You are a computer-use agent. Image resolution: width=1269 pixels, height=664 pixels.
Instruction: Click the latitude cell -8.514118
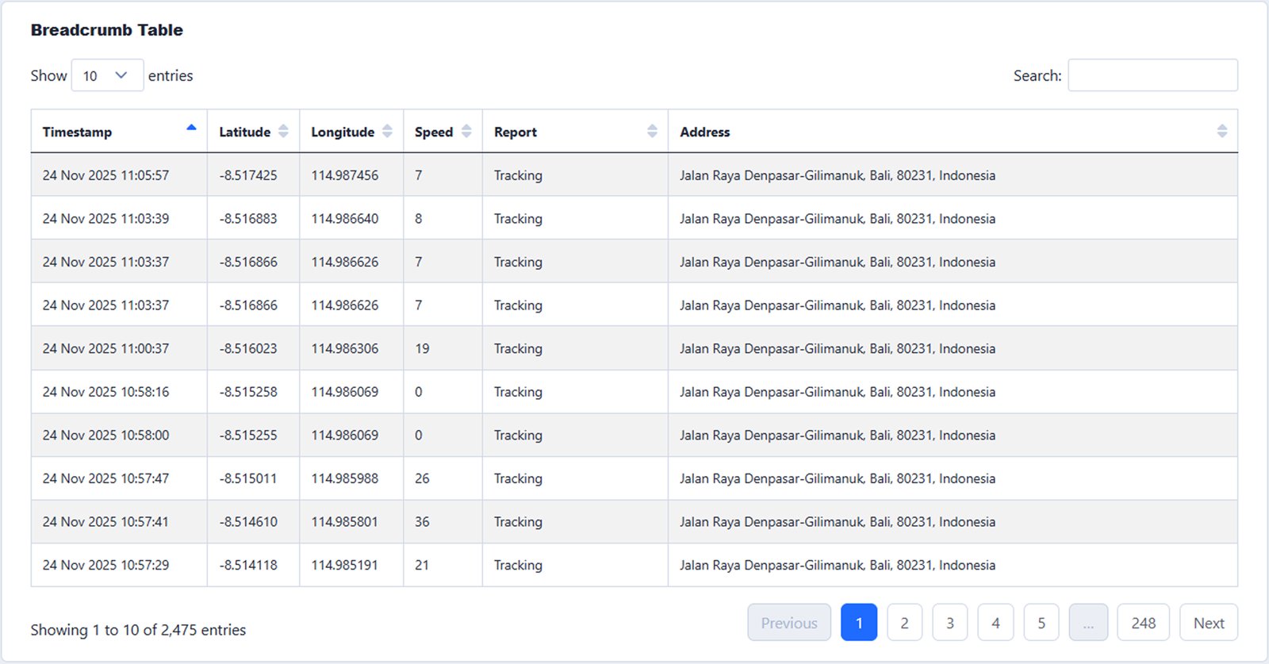coord(248,565)
